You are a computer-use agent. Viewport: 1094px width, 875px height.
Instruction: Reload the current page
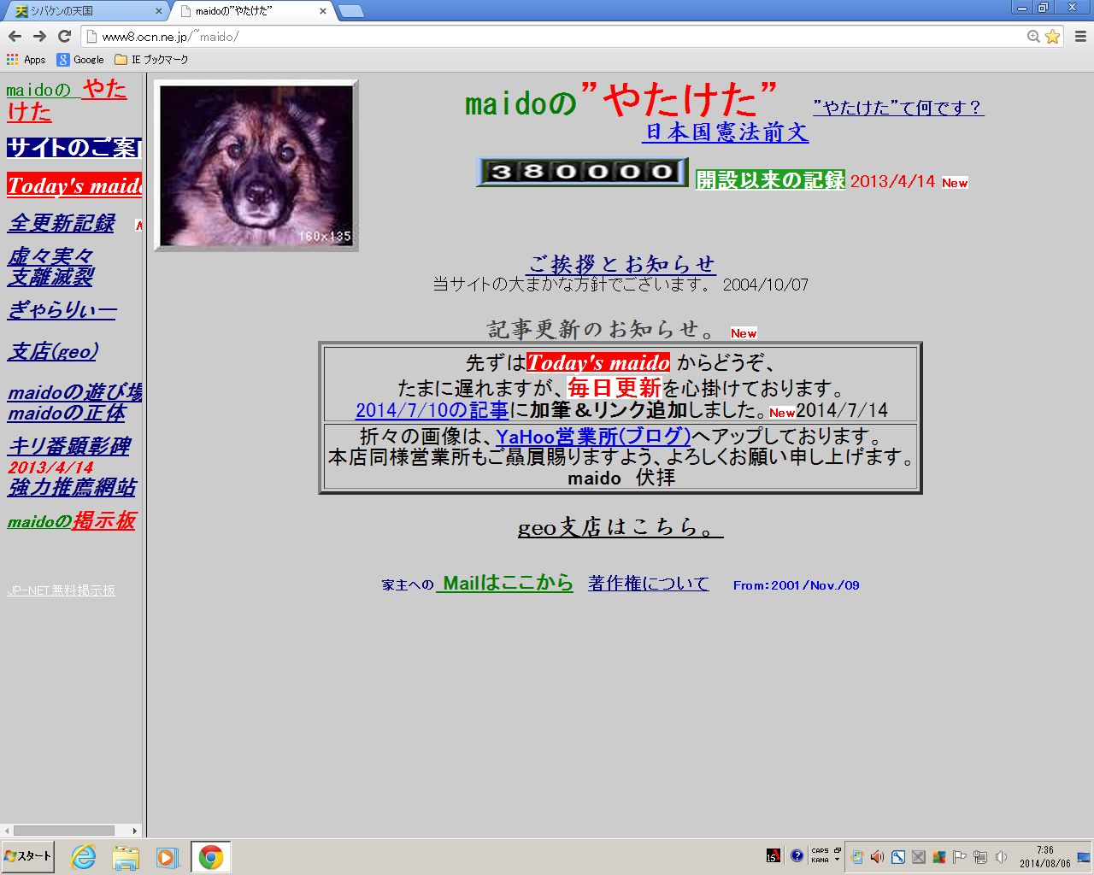pos(64,36)
